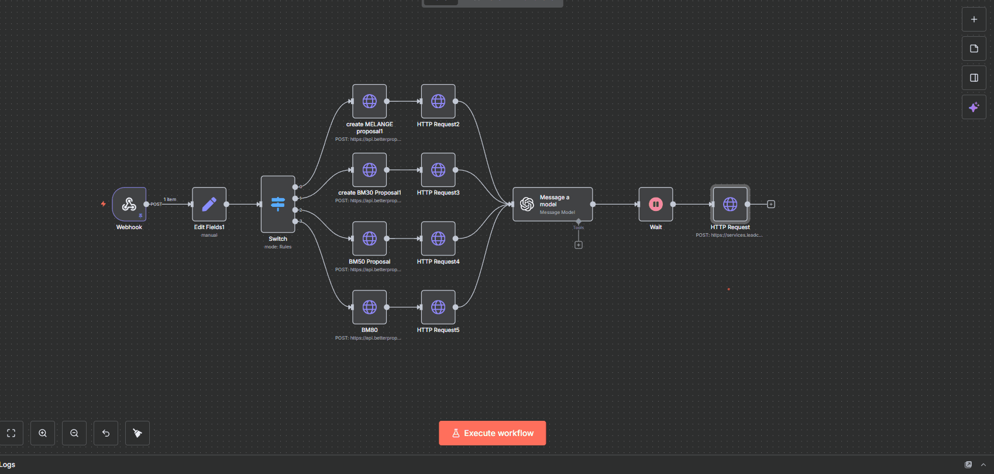The image size is (994, 474).
Task: Click the Webhook POST output connector
Action: point(146,204)
